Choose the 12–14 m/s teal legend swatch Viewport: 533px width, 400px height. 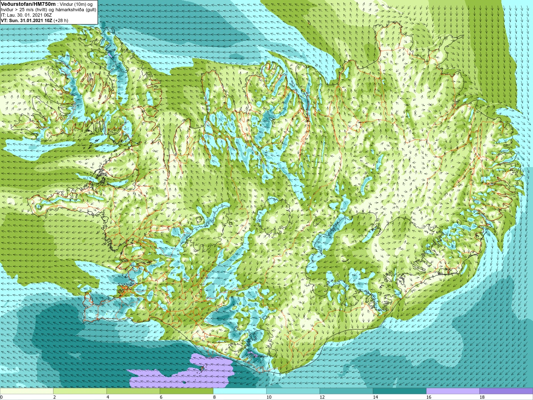(x=346, y=391)
